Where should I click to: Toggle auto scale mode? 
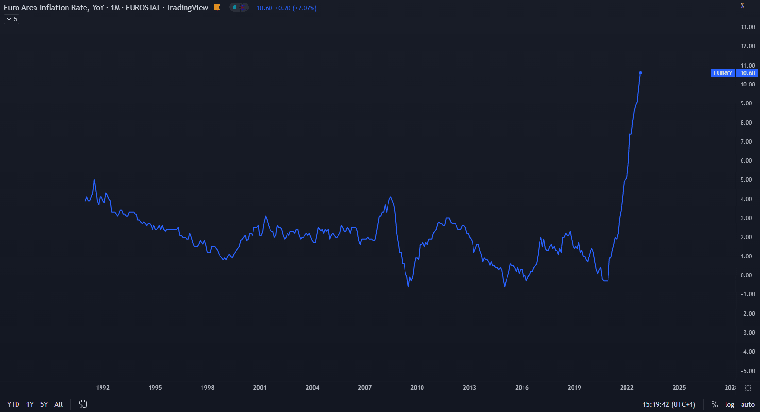pyautogui.click(x=747, y=404)
